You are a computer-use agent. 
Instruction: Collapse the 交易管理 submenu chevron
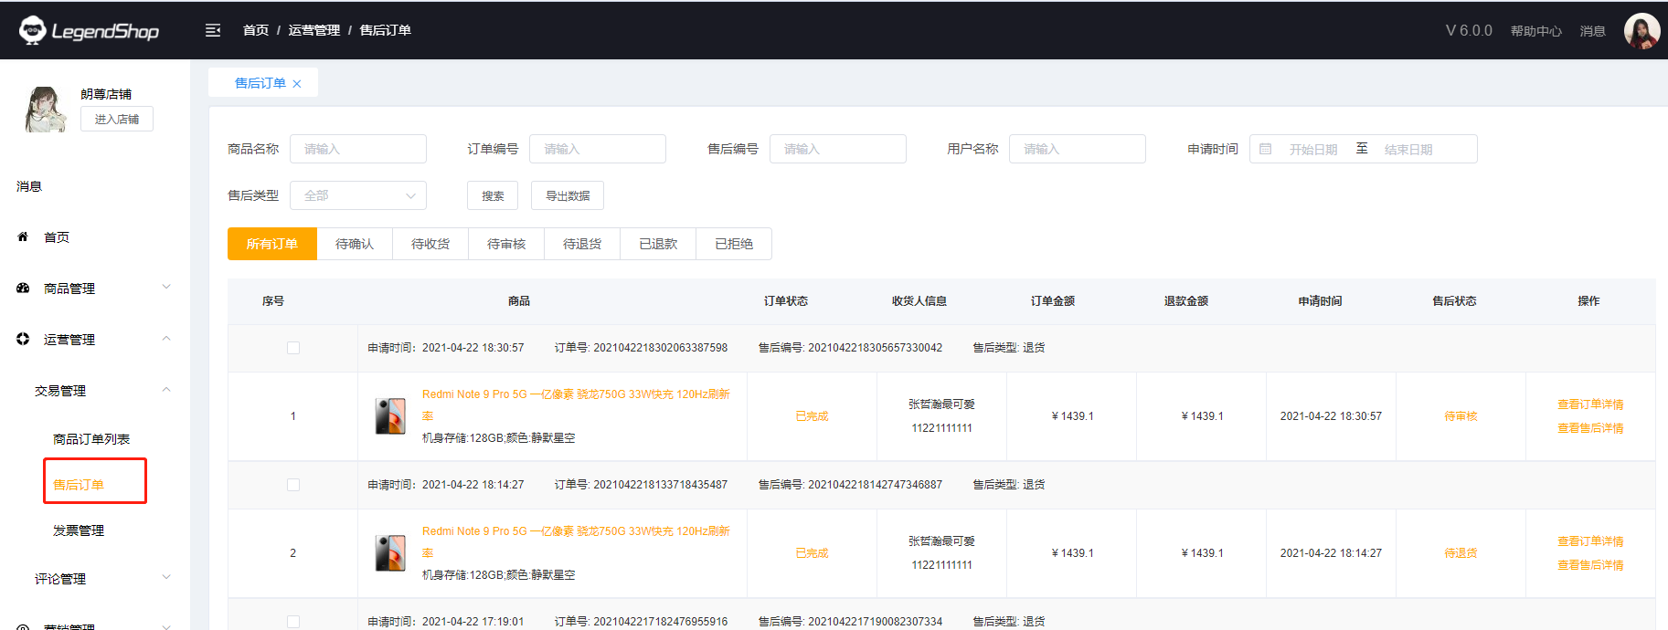166,389
